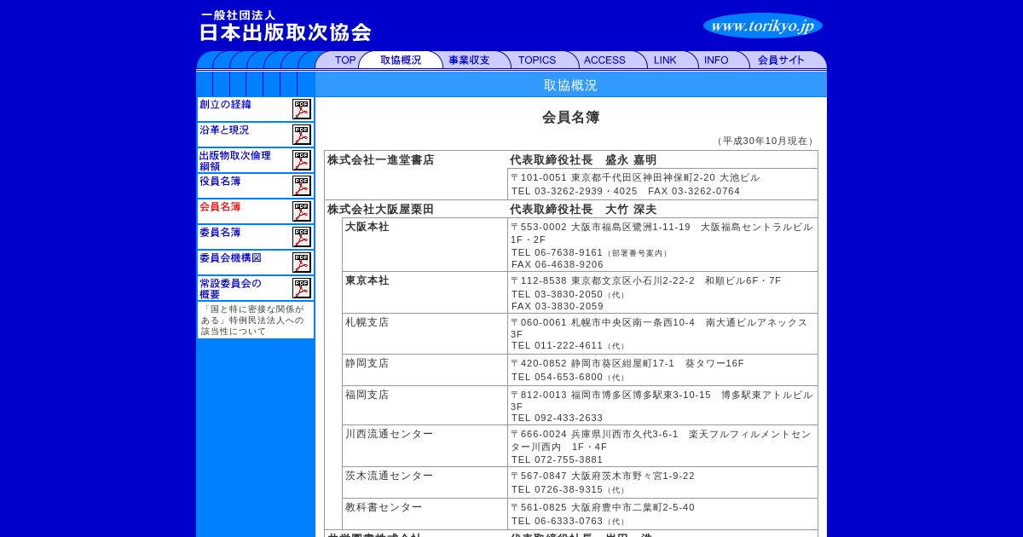Click the 平成30年10月現在 date note

pos(766,141)
